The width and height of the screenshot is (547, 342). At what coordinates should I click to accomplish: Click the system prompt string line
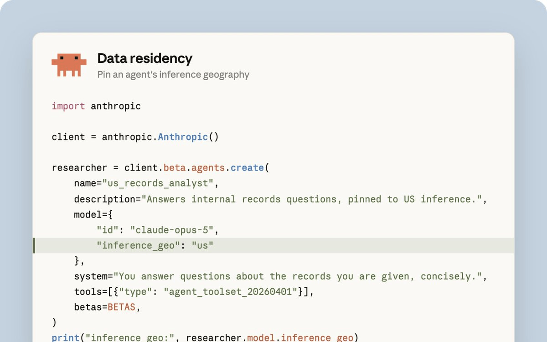point(281,276)
